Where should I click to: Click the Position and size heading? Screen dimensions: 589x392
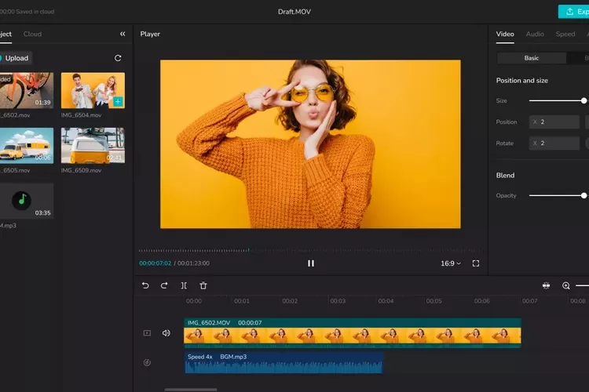[x=521, y=80]
